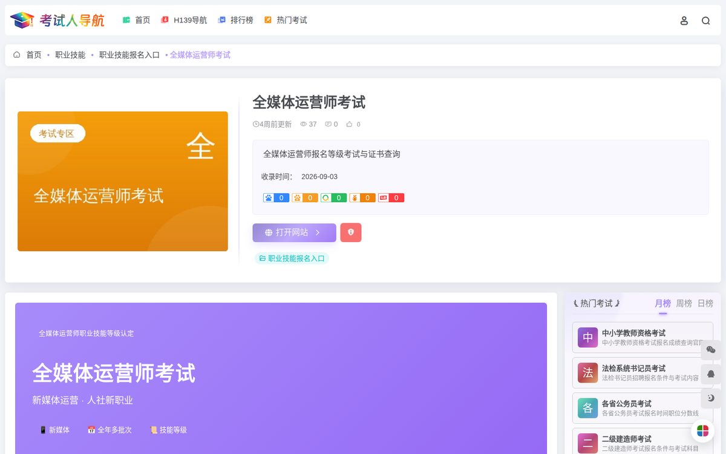726x454 pixels.
Task: Click the orange Shenma weight badge
Action: click(x=362, y=198)
